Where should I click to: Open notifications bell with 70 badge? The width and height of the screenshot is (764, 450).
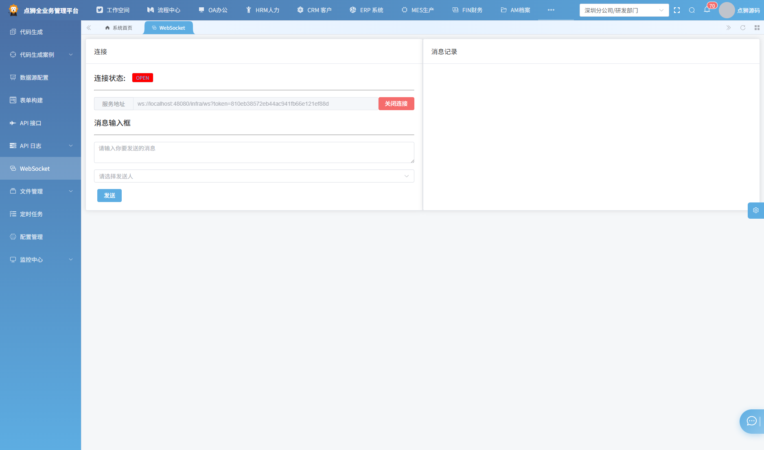(x=707, y=9)
